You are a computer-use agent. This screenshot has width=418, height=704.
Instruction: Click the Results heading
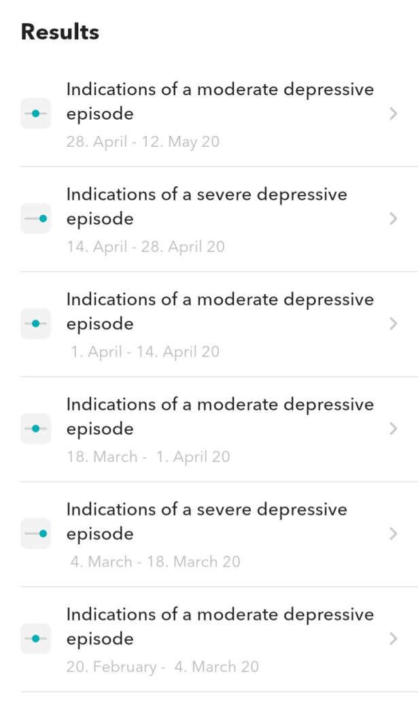click(60, 32)
